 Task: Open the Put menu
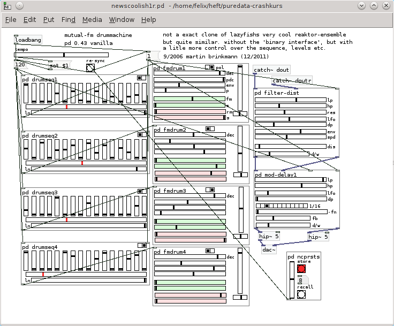click(49, 20)
